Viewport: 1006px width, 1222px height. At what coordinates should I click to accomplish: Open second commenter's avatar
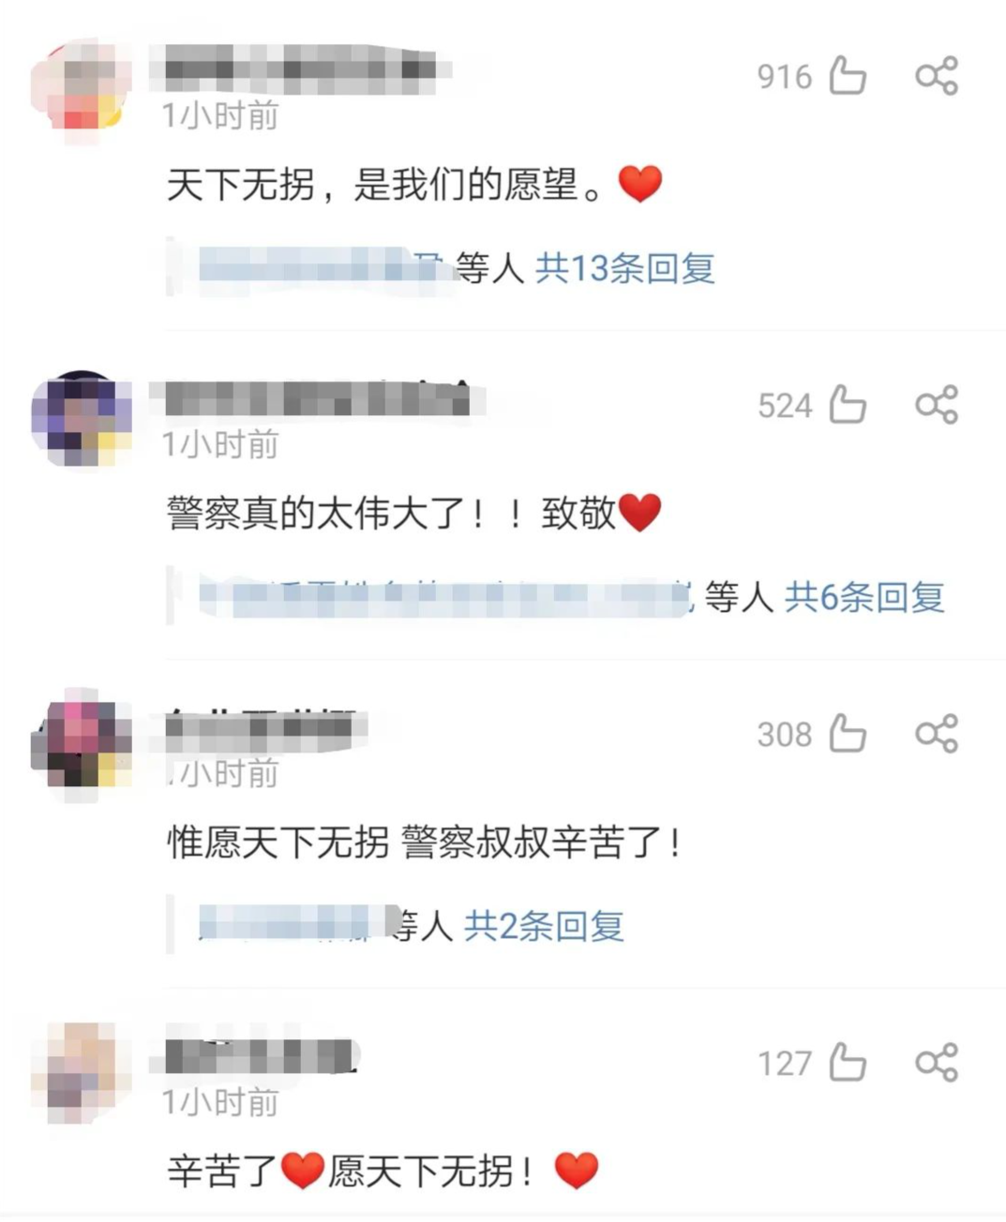(x=82, y=419)
